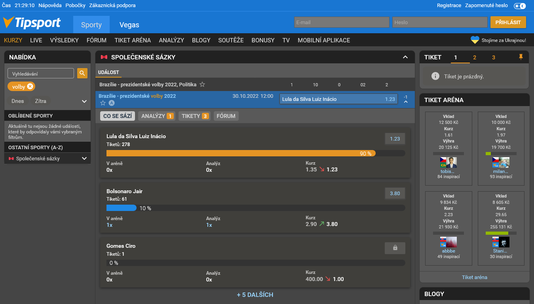The image size is (534, 304).
Task: Open the TIKET ARÉNA menu item
Action: [x=133, y=40]
